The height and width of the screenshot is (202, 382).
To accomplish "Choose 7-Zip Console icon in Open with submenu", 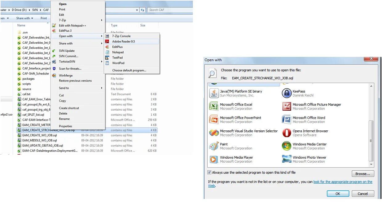I will 107,36.
